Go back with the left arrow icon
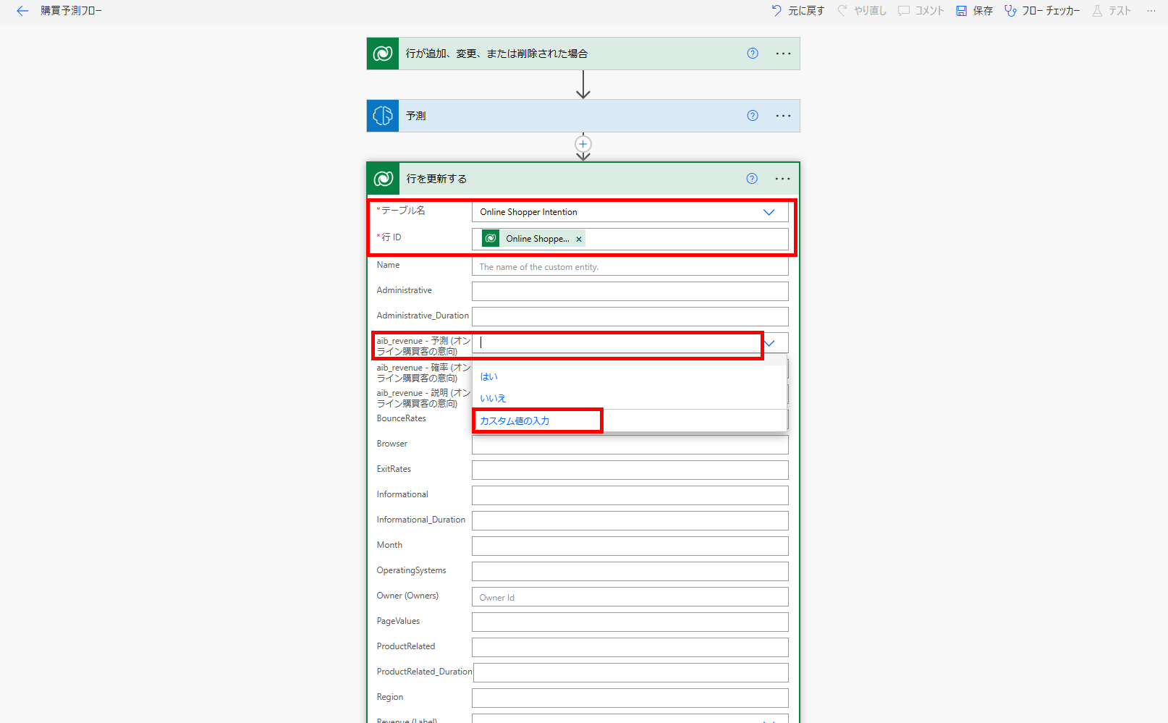Screen dimensions: 1168x723 [22, 11]
